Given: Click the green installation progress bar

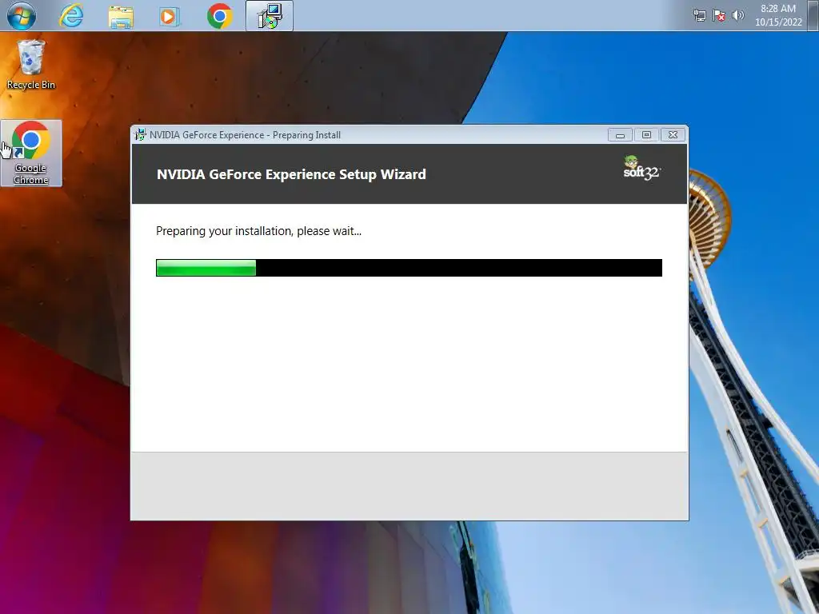Looking at the screenshot, I should (409, 268).
